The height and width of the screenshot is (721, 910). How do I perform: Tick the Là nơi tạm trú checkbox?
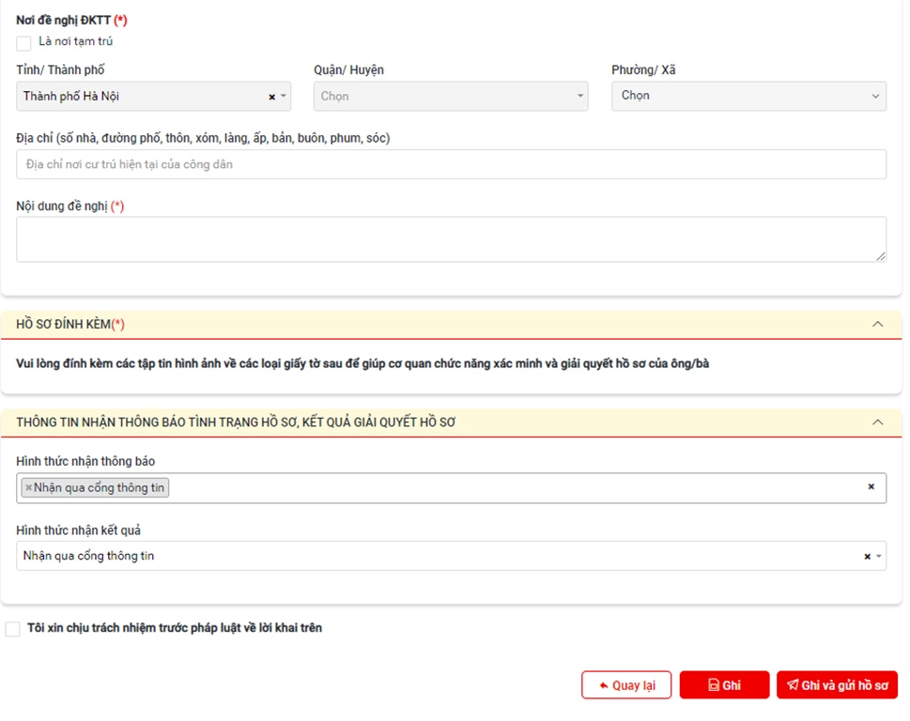click(x=23, y=43)
